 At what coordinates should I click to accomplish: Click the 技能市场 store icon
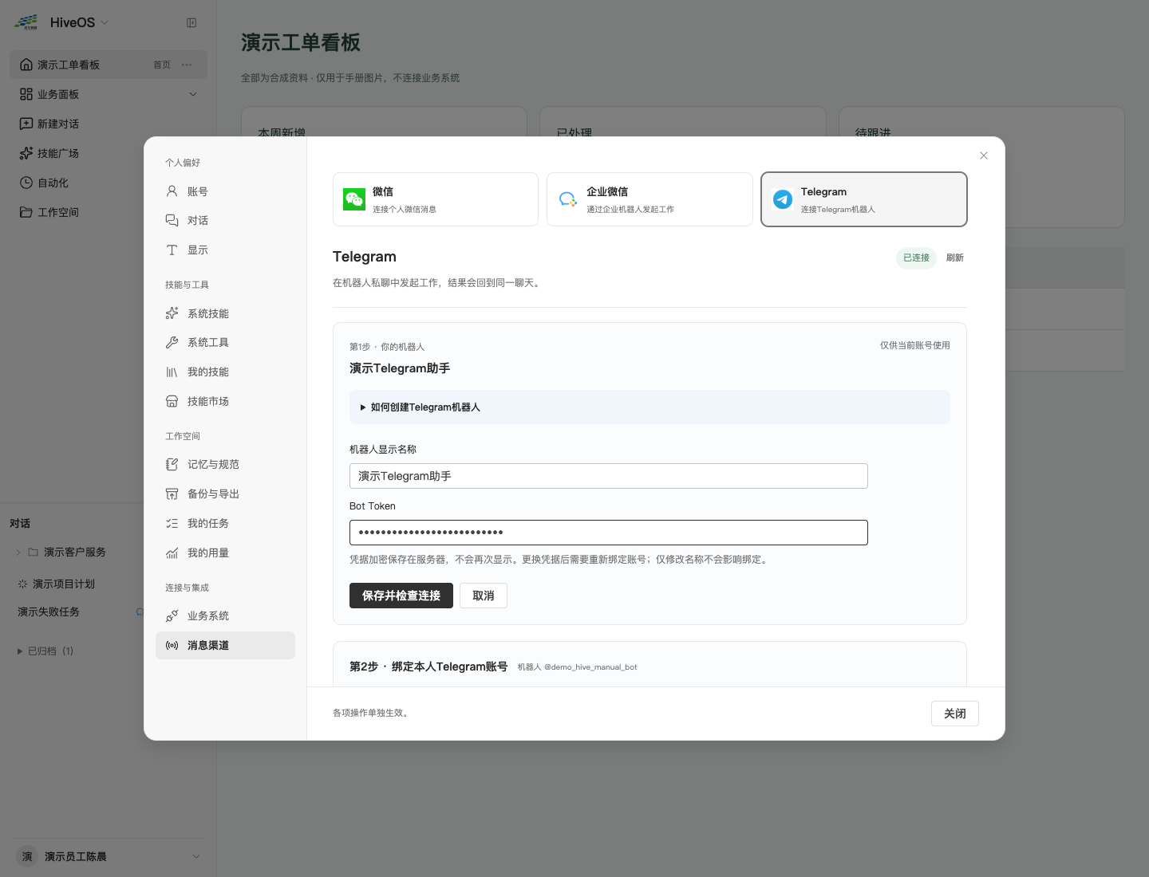coord(172,401)
